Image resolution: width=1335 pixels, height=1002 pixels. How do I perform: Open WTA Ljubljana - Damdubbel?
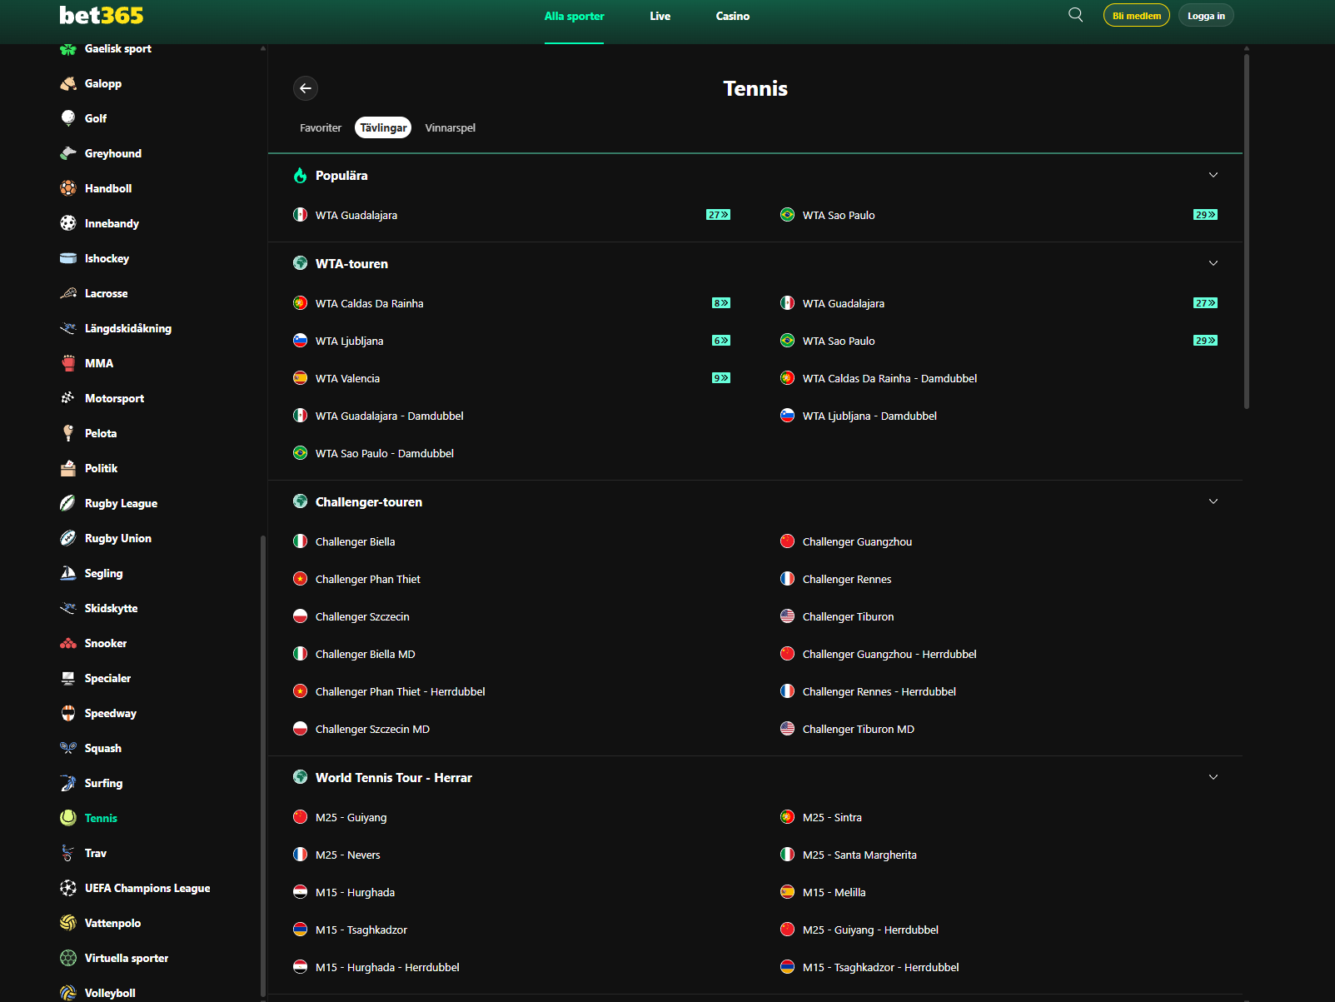[x=869, y=416]
